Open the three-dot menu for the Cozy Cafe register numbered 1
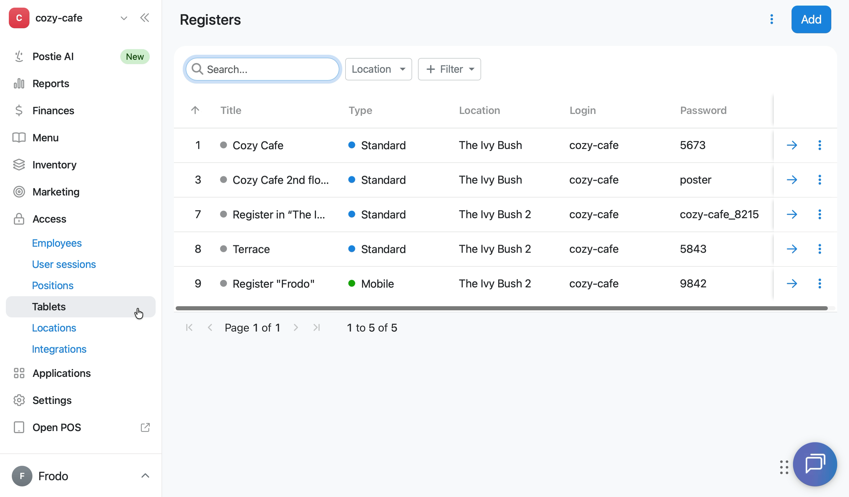The image size is (849, 497). tap(820, 145)
